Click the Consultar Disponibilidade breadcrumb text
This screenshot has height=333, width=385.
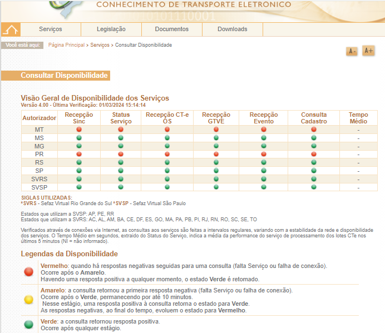click(x=144, y=45)
